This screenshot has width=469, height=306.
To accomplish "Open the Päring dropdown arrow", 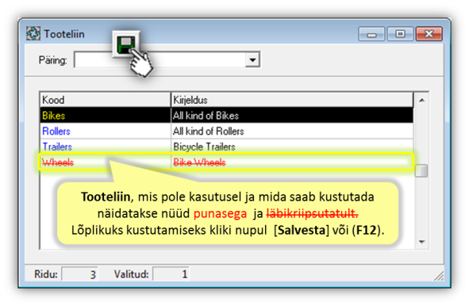I will pos(252,59).
